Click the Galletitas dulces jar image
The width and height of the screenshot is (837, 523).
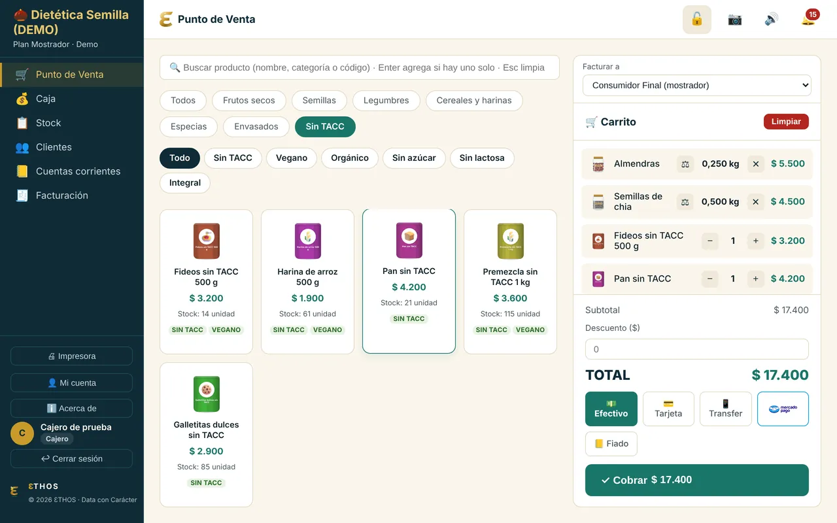(x=206, y=394)
